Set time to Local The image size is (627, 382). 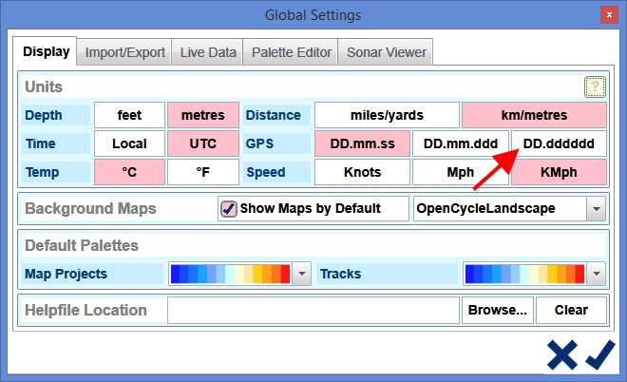tap(129, 143)
